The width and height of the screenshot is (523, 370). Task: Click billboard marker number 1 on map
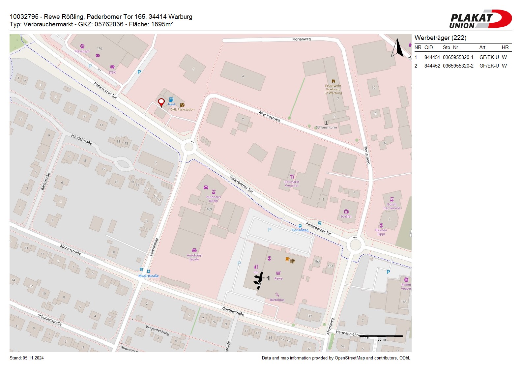(x=269, y=278)
